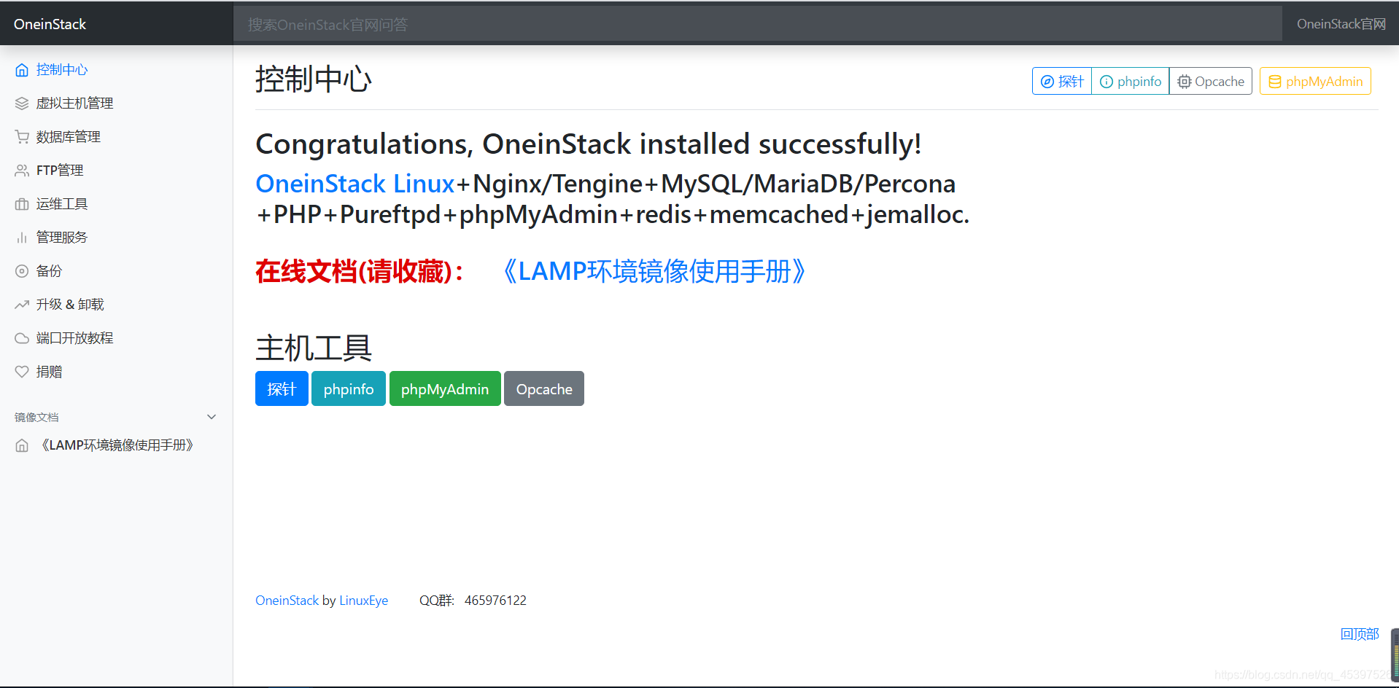Click the layers icon beside 虚拟主机管理
Image resolution: width=1399 pixels, height=688 pixels.
tap(22, 103)
